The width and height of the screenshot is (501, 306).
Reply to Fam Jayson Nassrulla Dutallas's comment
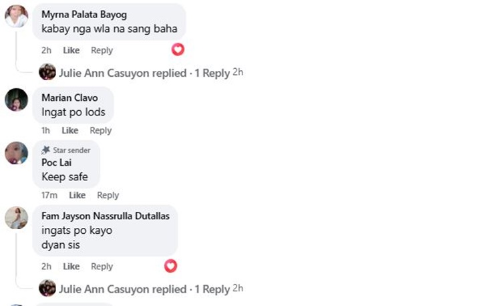click(x=102, y=267)
